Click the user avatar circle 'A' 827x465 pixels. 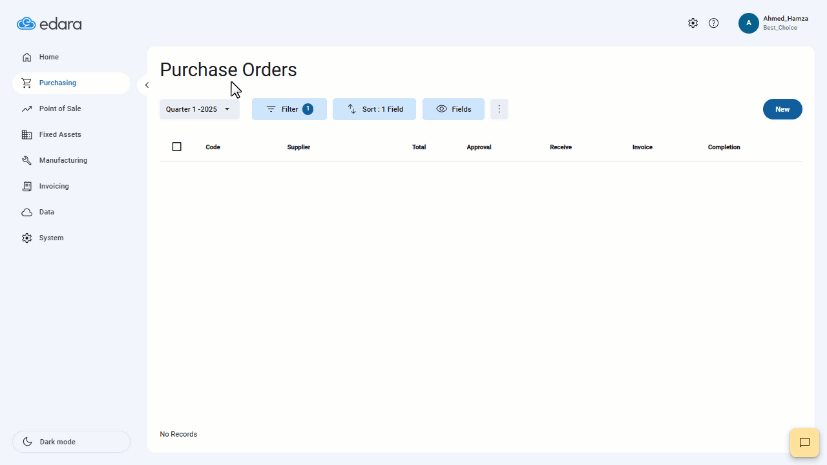[x=749, y=23]
